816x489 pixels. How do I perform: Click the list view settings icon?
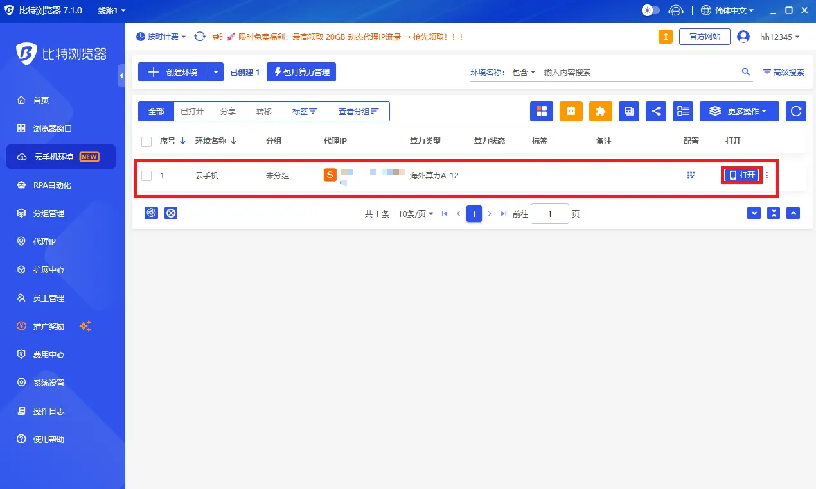point(682,111)
